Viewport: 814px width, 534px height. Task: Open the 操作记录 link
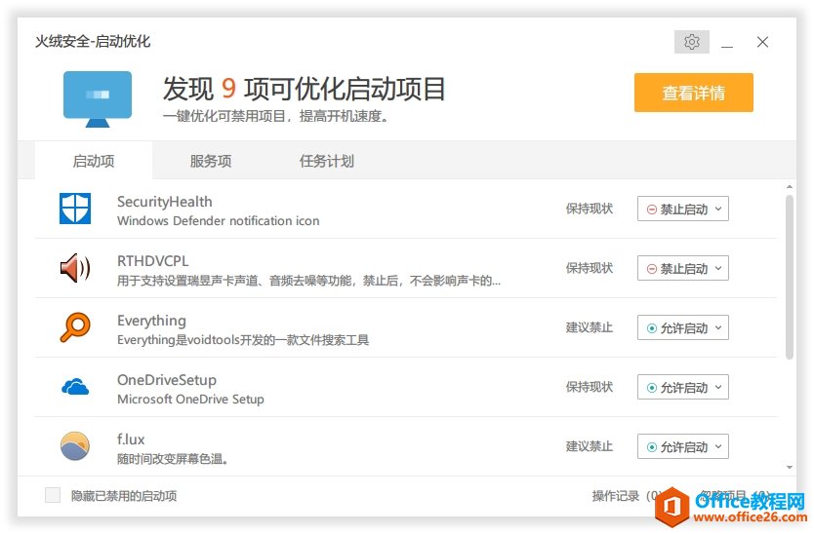click(x=626, y=496)
